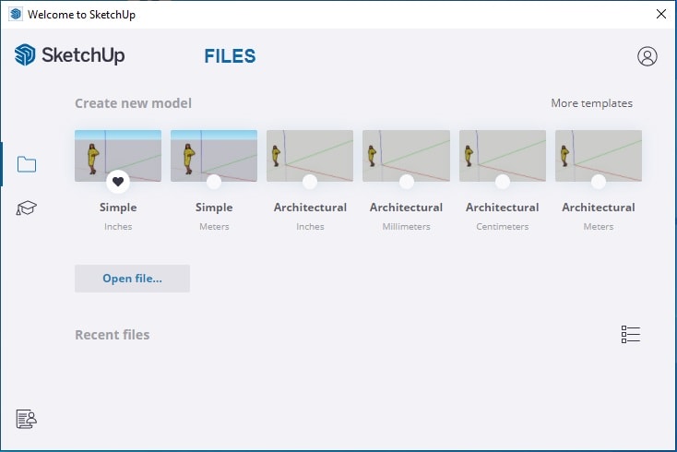Favorite the Architectural Inches template
677x452 pixels.
[310, 182]
